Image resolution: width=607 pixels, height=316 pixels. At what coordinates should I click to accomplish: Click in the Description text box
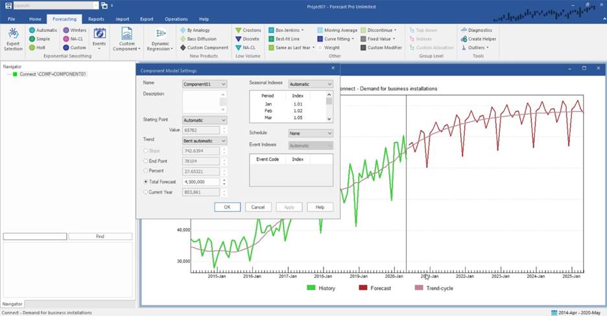click(x=201, y=102)
